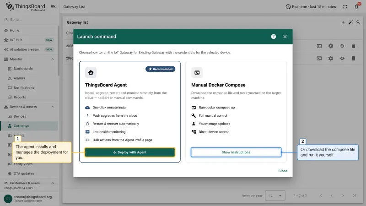The width and height of the screenshot is (366, 206).
Task: Click the Close text button in dialog
Action: [x=283, y=171]
